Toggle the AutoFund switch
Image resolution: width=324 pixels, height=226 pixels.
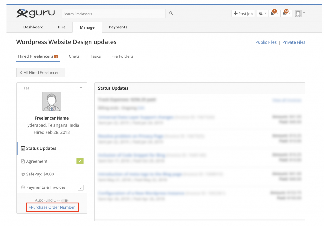click(x=65, y=201)
